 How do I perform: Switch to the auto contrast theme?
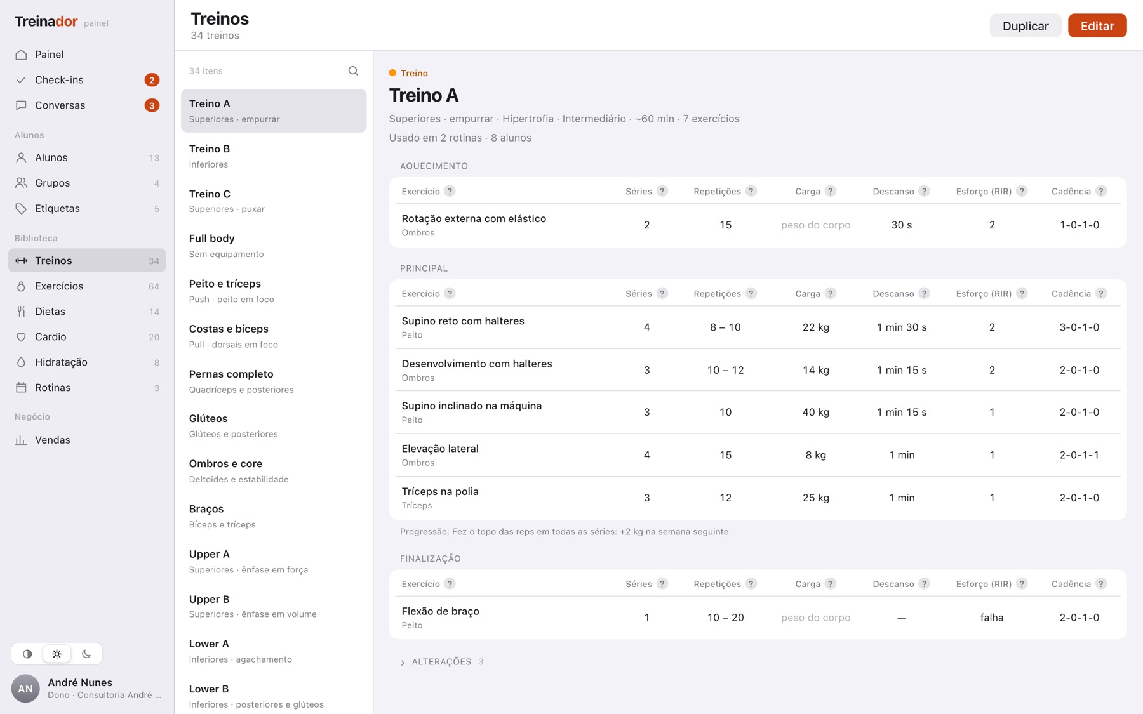(x=27, y=654)
